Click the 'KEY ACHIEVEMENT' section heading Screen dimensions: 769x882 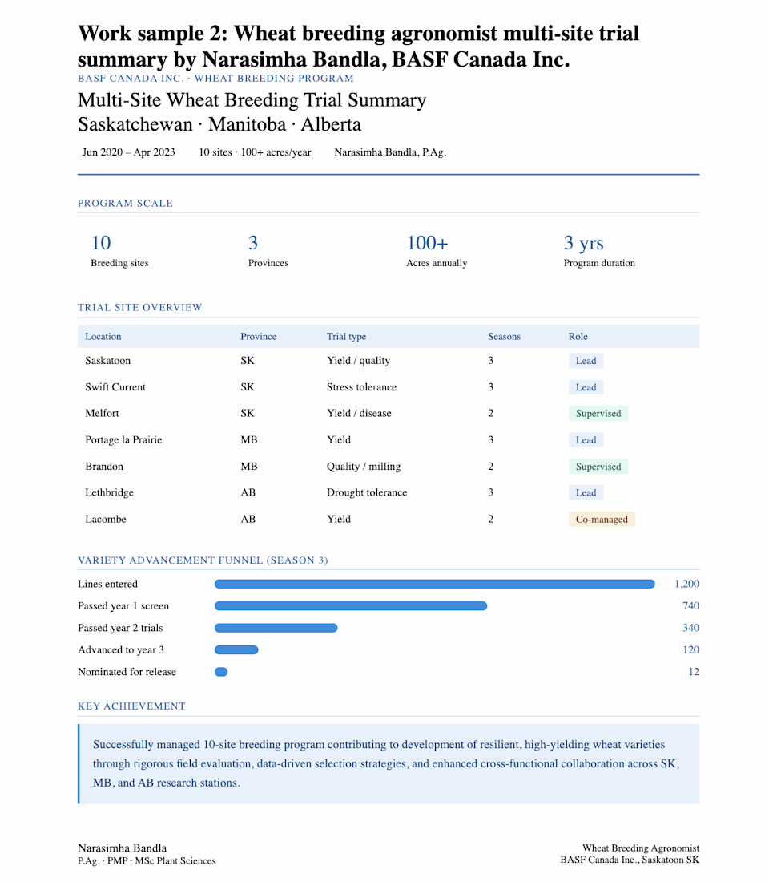pos(131,706)
